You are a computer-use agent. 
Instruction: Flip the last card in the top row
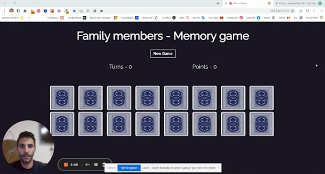point(261,98)
